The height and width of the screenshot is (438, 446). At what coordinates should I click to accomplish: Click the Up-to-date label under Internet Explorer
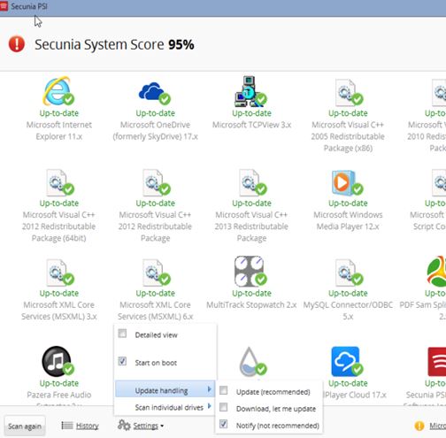coord(59,113)
